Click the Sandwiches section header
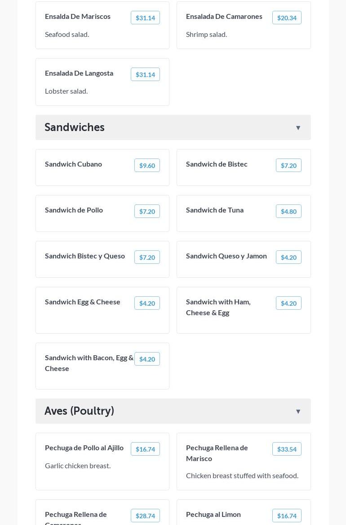This screenshot has width=346, height=525. 75,127
